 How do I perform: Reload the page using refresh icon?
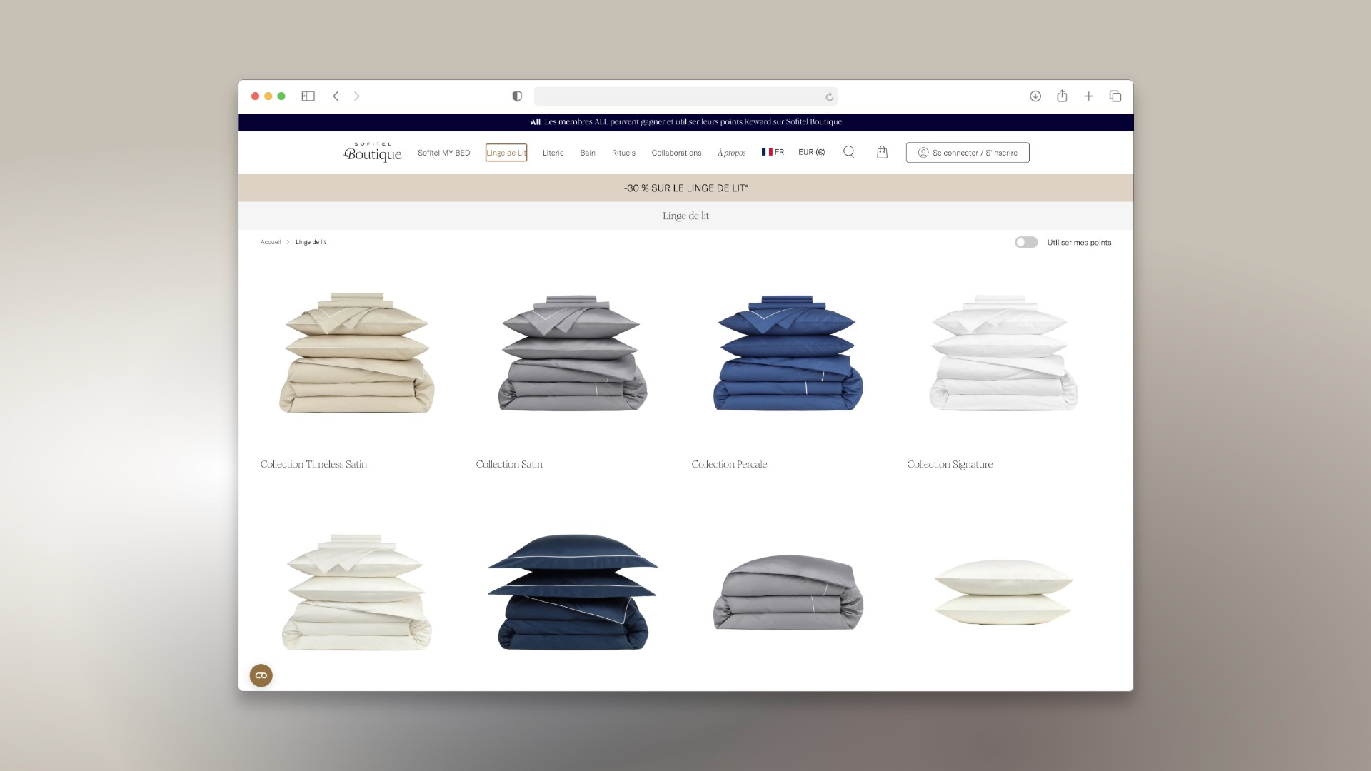tap(829, 96)
